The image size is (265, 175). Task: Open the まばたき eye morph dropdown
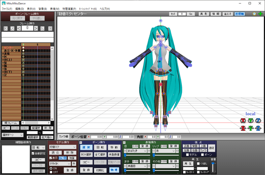(137, 151)
